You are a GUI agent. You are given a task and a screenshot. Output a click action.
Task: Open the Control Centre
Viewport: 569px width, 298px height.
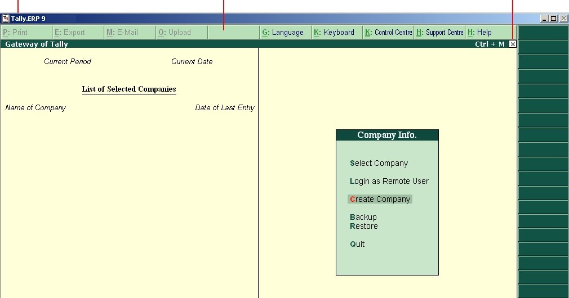[x=389, y=32]
